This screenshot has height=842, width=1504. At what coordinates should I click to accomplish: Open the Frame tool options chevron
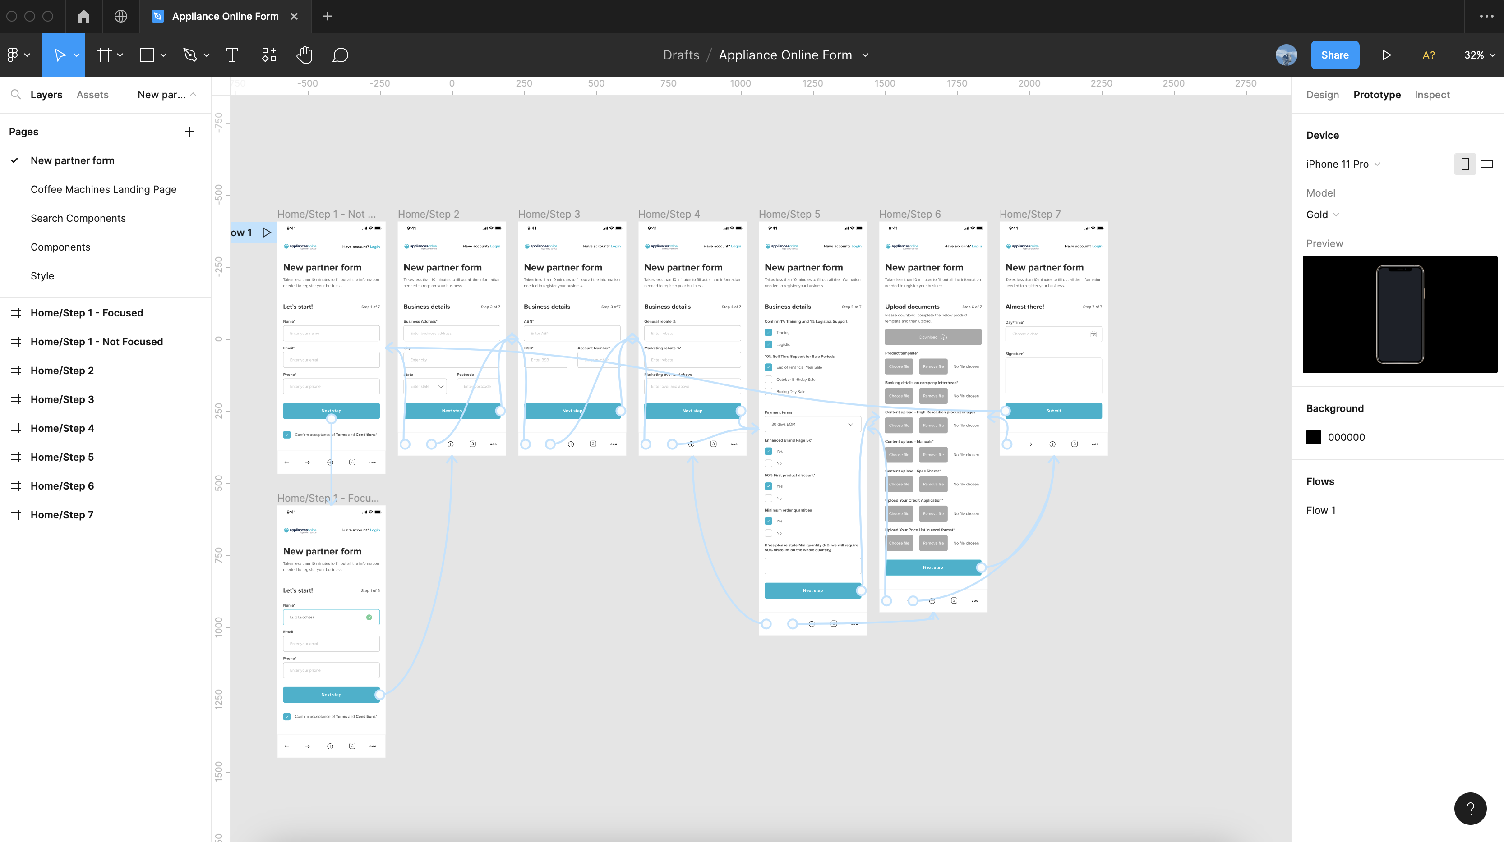120,55
